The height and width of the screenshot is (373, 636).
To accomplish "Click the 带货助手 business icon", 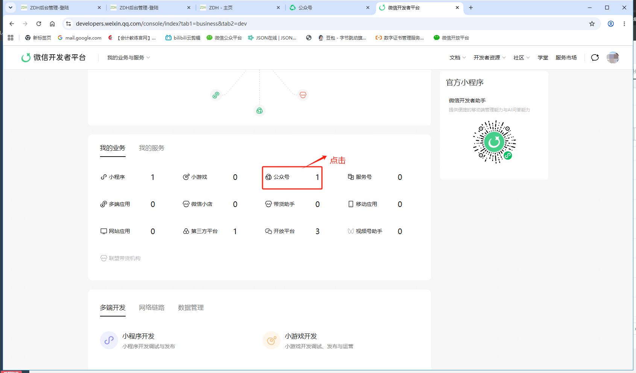I will (x=269, y=204).
